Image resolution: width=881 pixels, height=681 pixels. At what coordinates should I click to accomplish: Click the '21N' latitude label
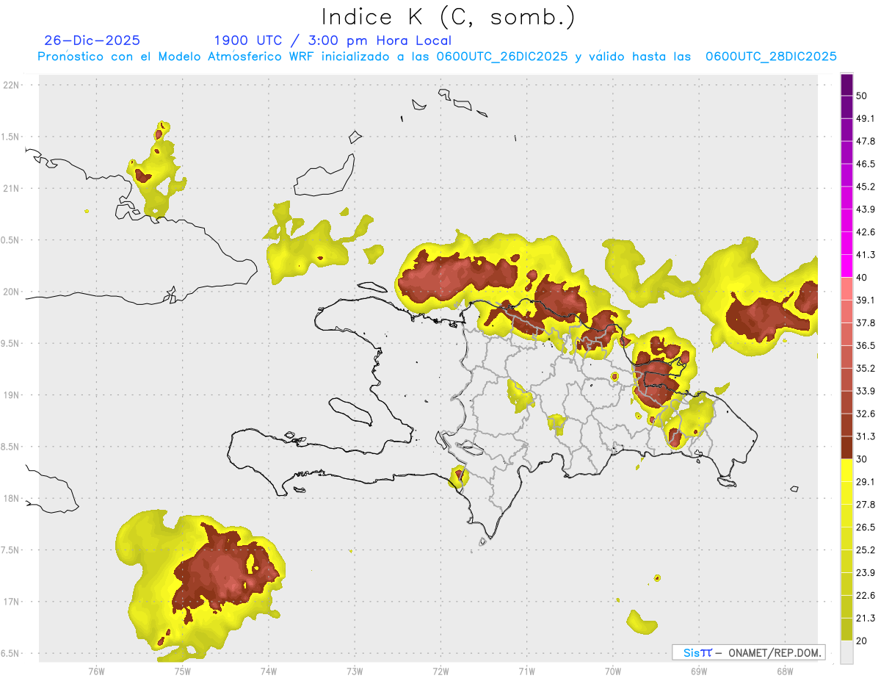(x=12, y=188)
